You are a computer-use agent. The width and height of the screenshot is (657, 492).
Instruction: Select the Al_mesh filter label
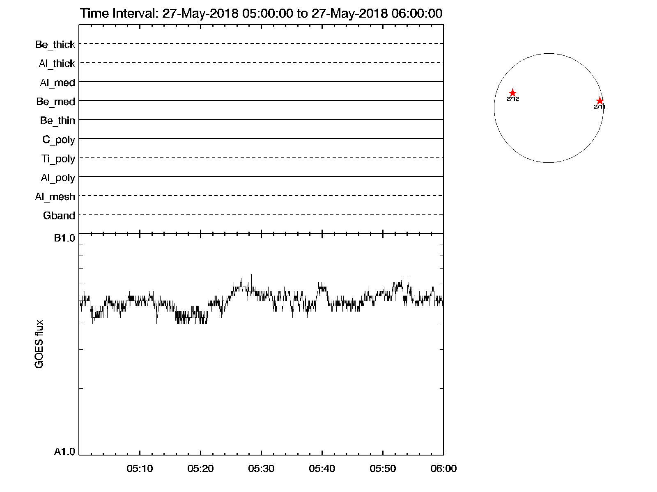tap(55, 197)
